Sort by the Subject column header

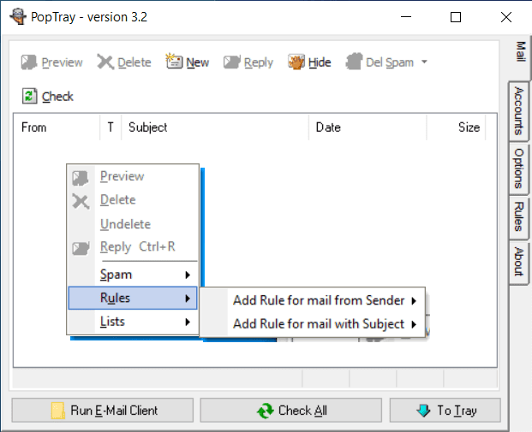pos(215,127)
